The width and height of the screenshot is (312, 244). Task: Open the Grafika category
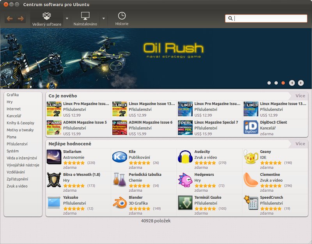click(x=13, y=95)
